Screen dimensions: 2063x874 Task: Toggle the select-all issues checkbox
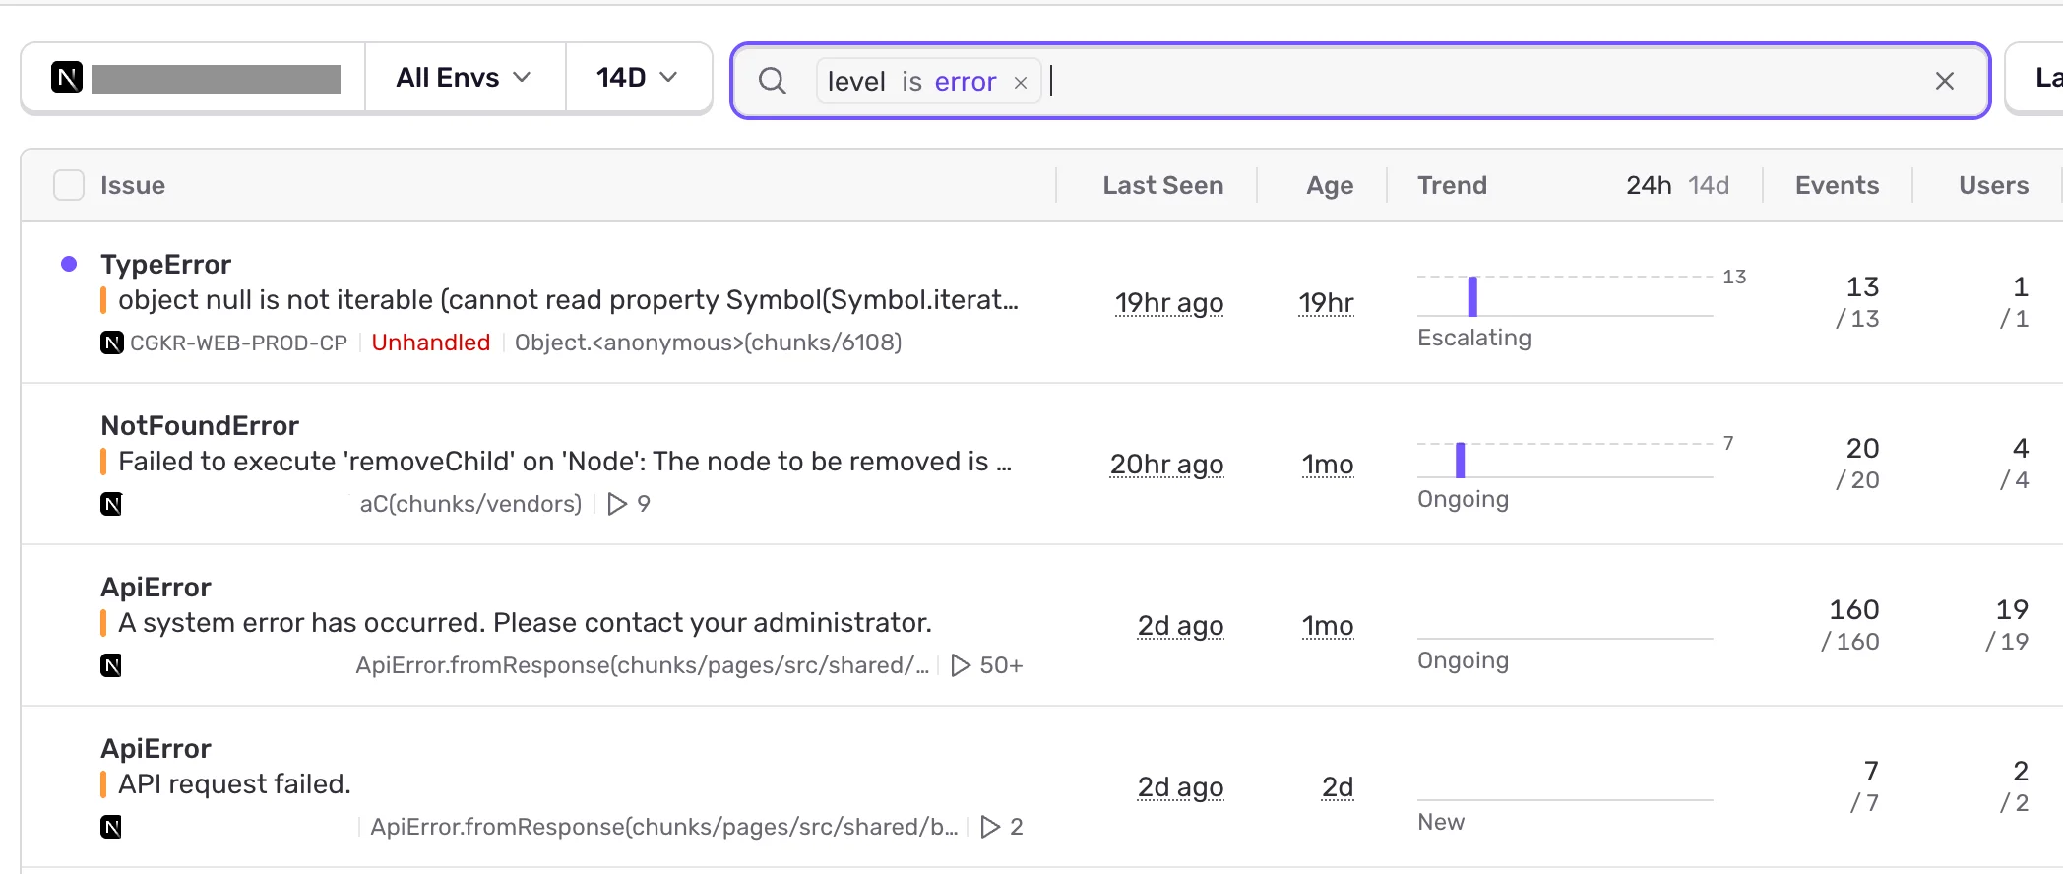(x=69, y=185)
